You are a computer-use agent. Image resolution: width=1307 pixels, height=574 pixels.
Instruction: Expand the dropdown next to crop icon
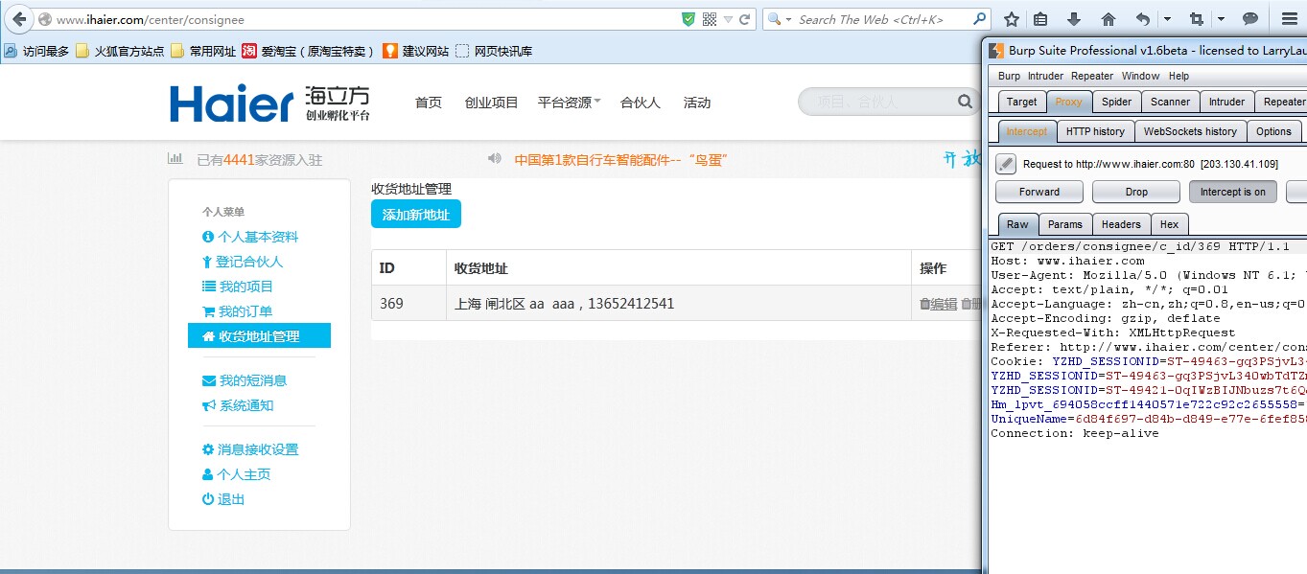click(1221, 19)
